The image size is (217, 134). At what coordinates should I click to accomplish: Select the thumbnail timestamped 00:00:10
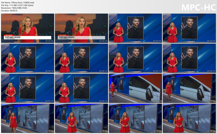point(27,58)
